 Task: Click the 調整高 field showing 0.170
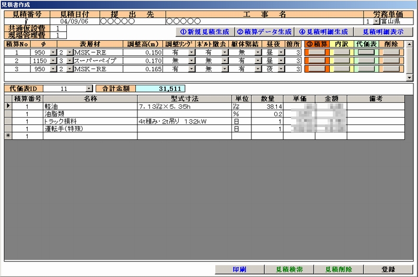145,61
